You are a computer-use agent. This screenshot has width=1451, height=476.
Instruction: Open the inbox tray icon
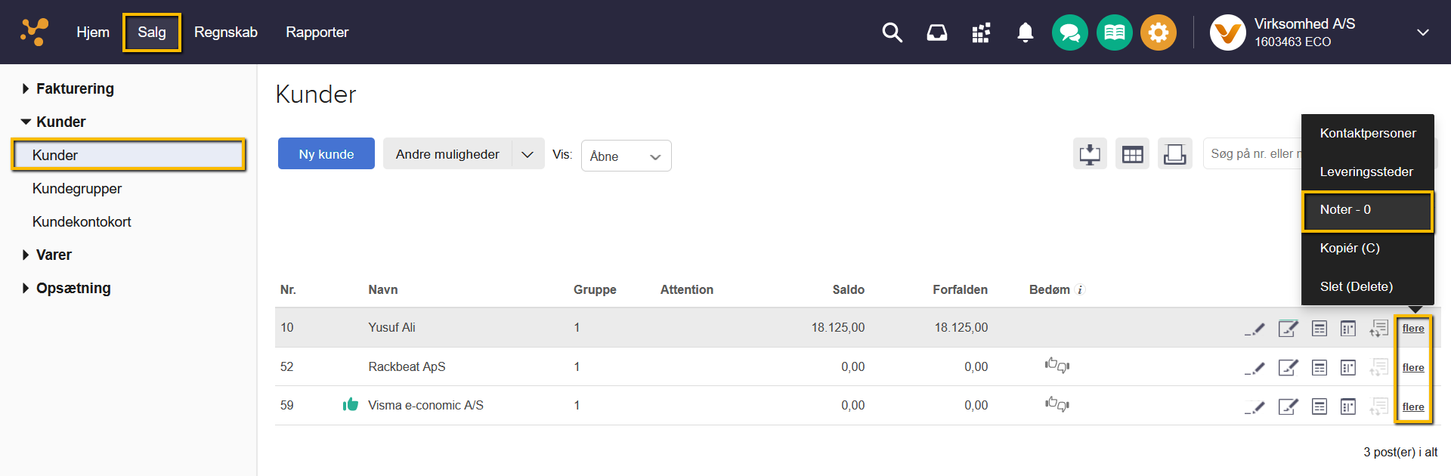pos(936,32)
